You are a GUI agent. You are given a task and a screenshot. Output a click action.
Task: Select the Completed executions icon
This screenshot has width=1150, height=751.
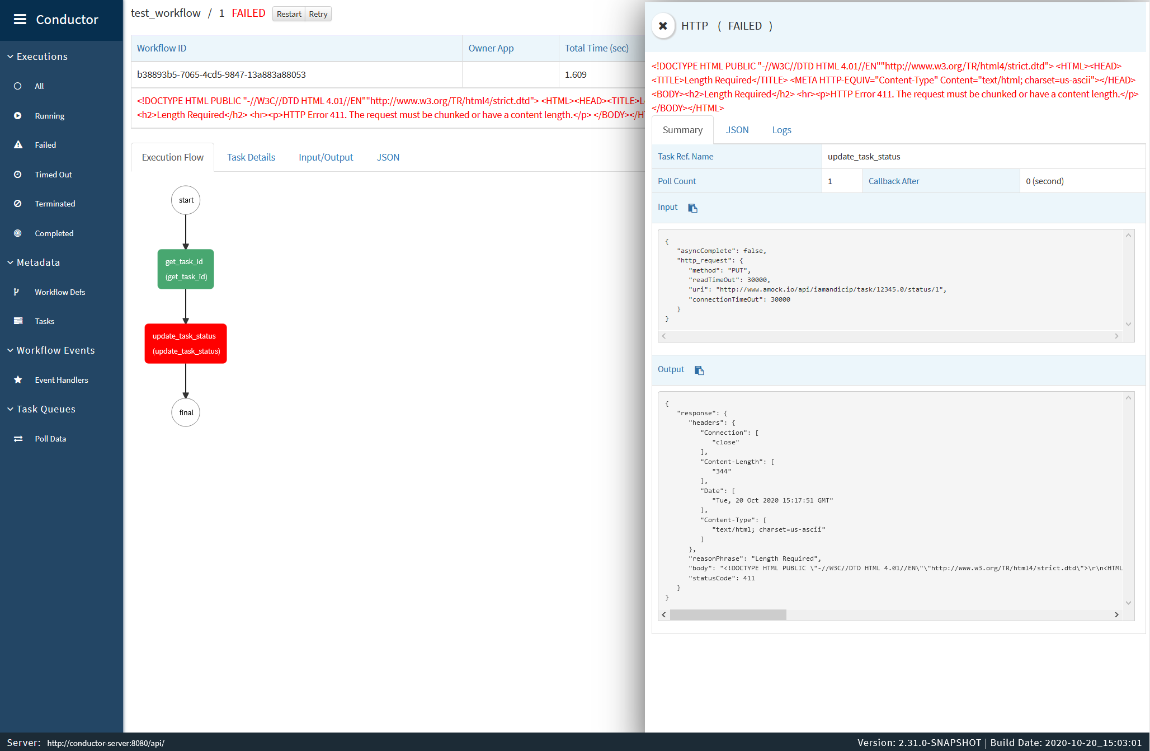[18, 233]
